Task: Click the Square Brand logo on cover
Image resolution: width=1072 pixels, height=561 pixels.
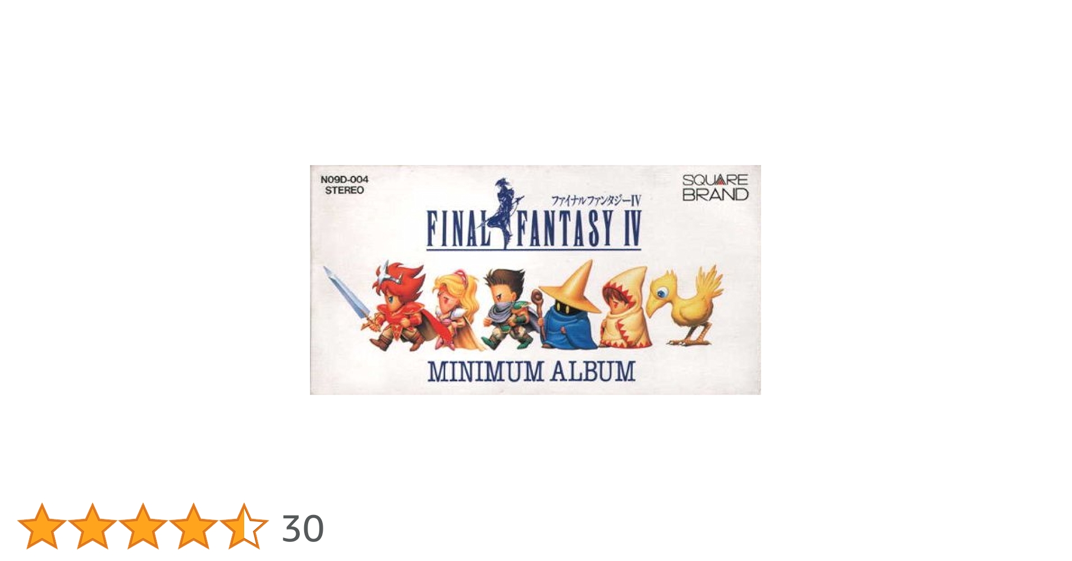Action: [716, 187]
